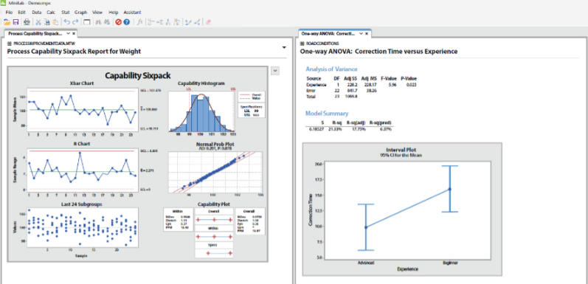This screenshot has width=588, height=284.
Task: Click the second blue brush icon with plus
Action: [197, 22]
